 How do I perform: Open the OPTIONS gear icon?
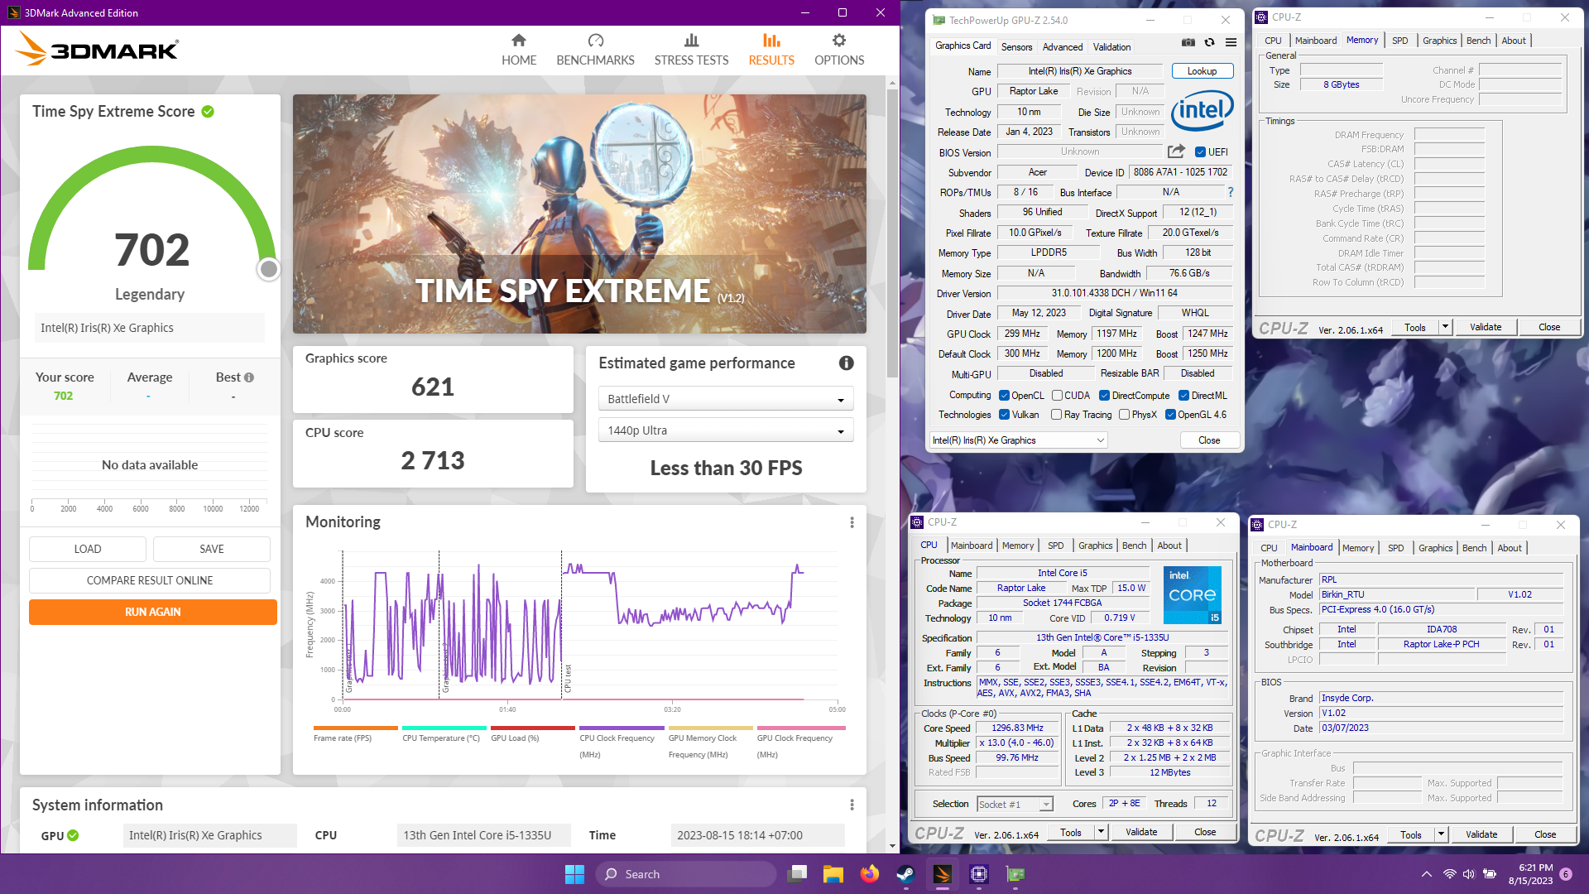click(839, 41)
